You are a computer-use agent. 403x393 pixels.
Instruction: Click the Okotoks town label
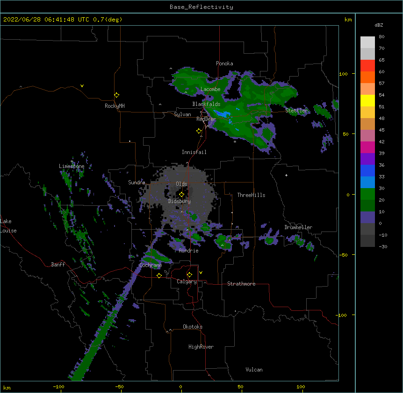tap(193, 327)
